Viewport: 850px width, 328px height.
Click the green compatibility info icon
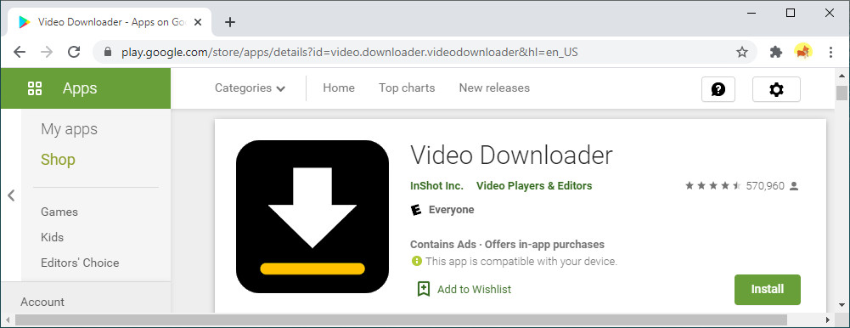pos(416,262)
